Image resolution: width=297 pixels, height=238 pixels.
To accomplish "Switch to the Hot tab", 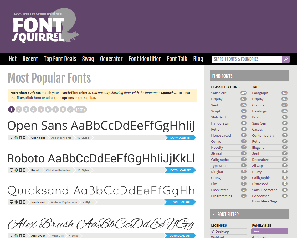I will [x=13, y=59].
